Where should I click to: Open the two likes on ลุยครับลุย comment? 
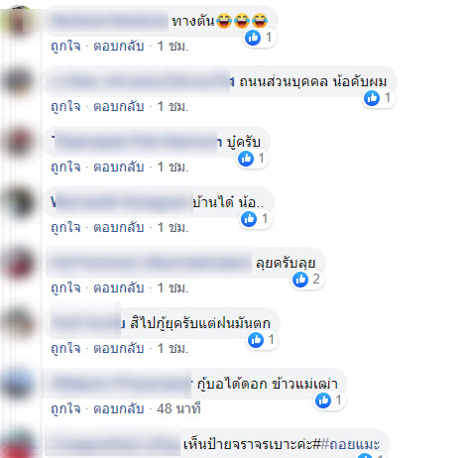pos(306,280)
